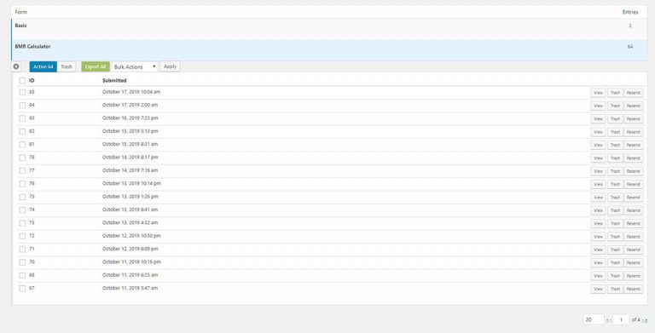The height and width of the screenshot is (333, 655).
Task: Check the box for entry 67
Action: click(22, 289)
